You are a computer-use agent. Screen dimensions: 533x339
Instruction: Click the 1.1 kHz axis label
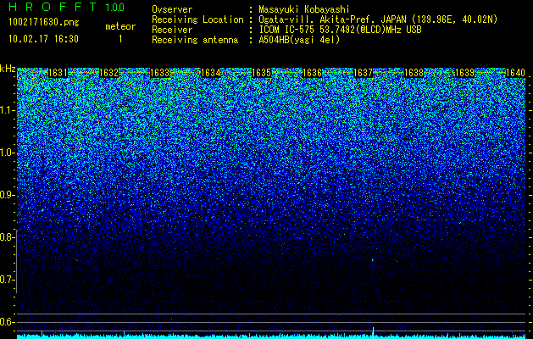(x=7, y=110)
